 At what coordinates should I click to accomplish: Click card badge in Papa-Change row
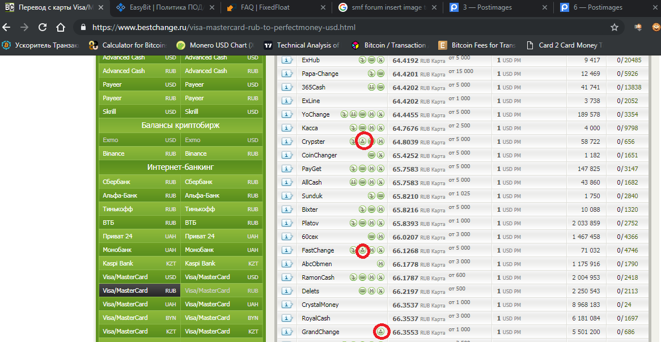[x=380, y=74]
